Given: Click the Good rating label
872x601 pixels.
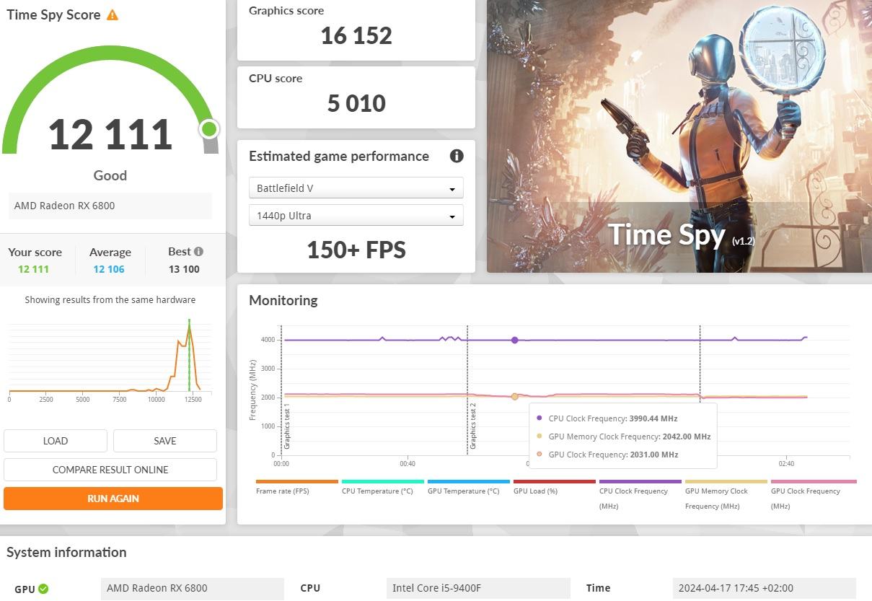Looking at the screenshot, I should (110, 175).
